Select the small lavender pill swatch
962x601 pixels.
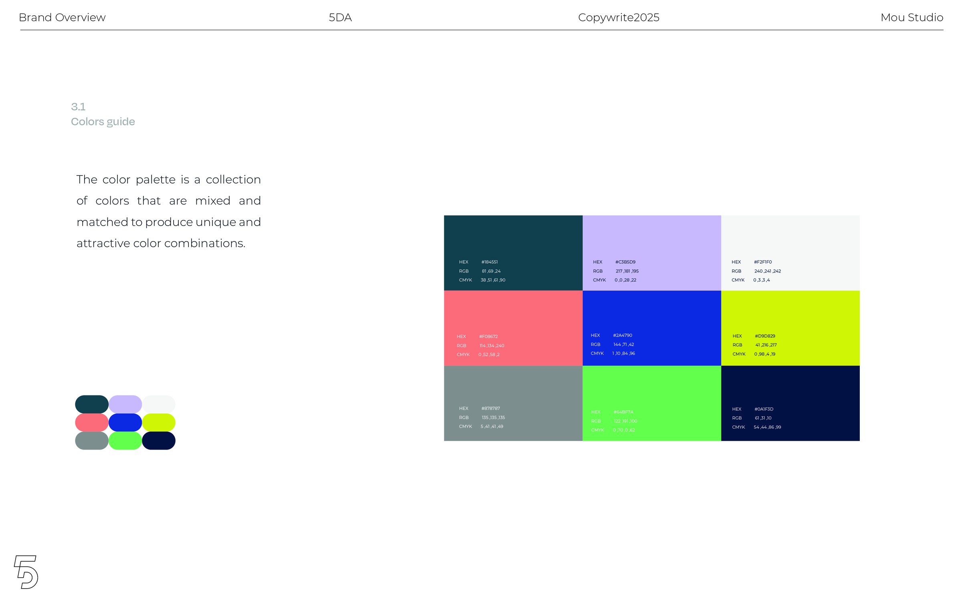(x=125, y=404)
